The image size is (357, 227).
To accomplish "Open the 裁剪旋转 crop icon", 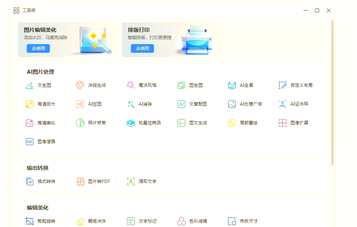I will click(x=30, y=221).
